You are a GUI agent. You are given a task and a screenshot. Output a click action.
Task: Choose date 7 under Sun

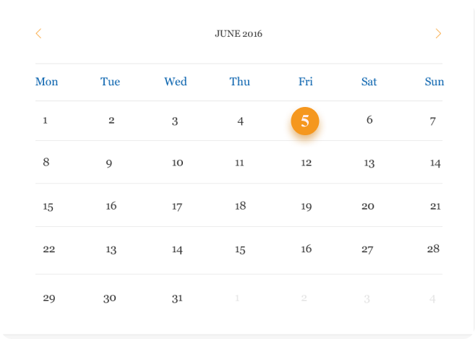click(x=432, y=121)
